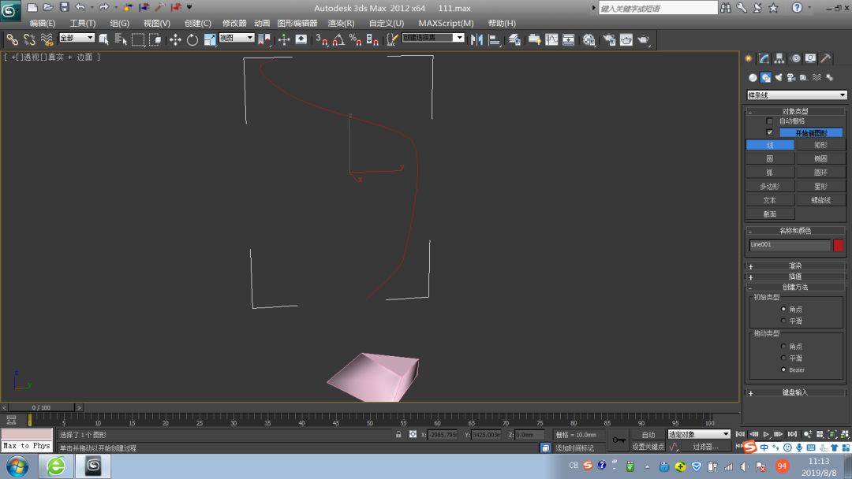Select 角点 under 拖动类型

[783, 346]
